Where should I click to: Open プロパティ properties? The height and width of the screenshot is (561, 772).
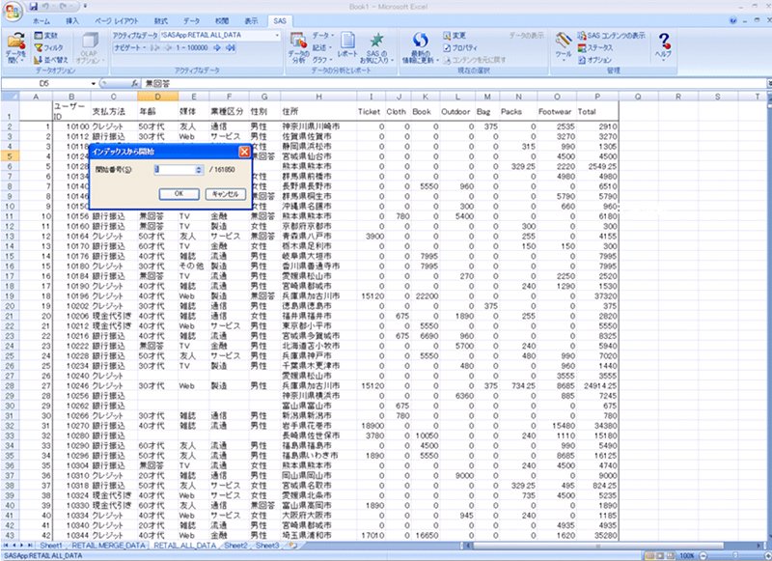point(460,47)
